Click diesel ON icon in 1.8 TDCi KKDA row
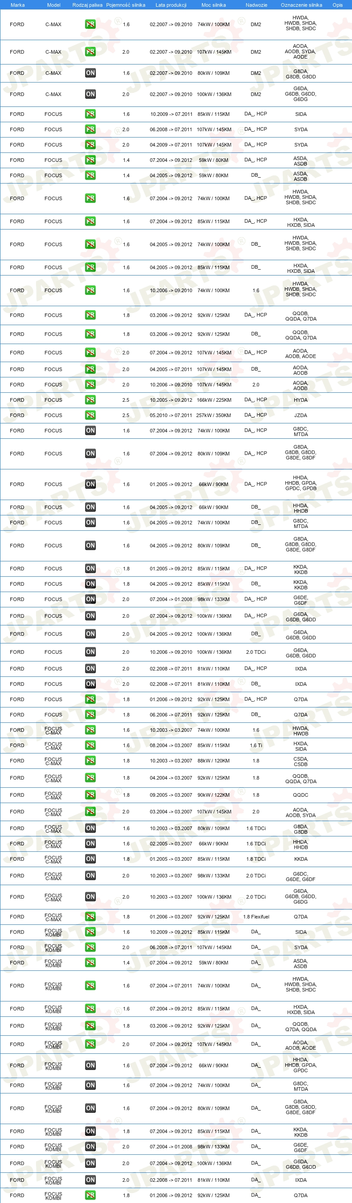This screenshot has height=1203, width=352. point(90,859)
